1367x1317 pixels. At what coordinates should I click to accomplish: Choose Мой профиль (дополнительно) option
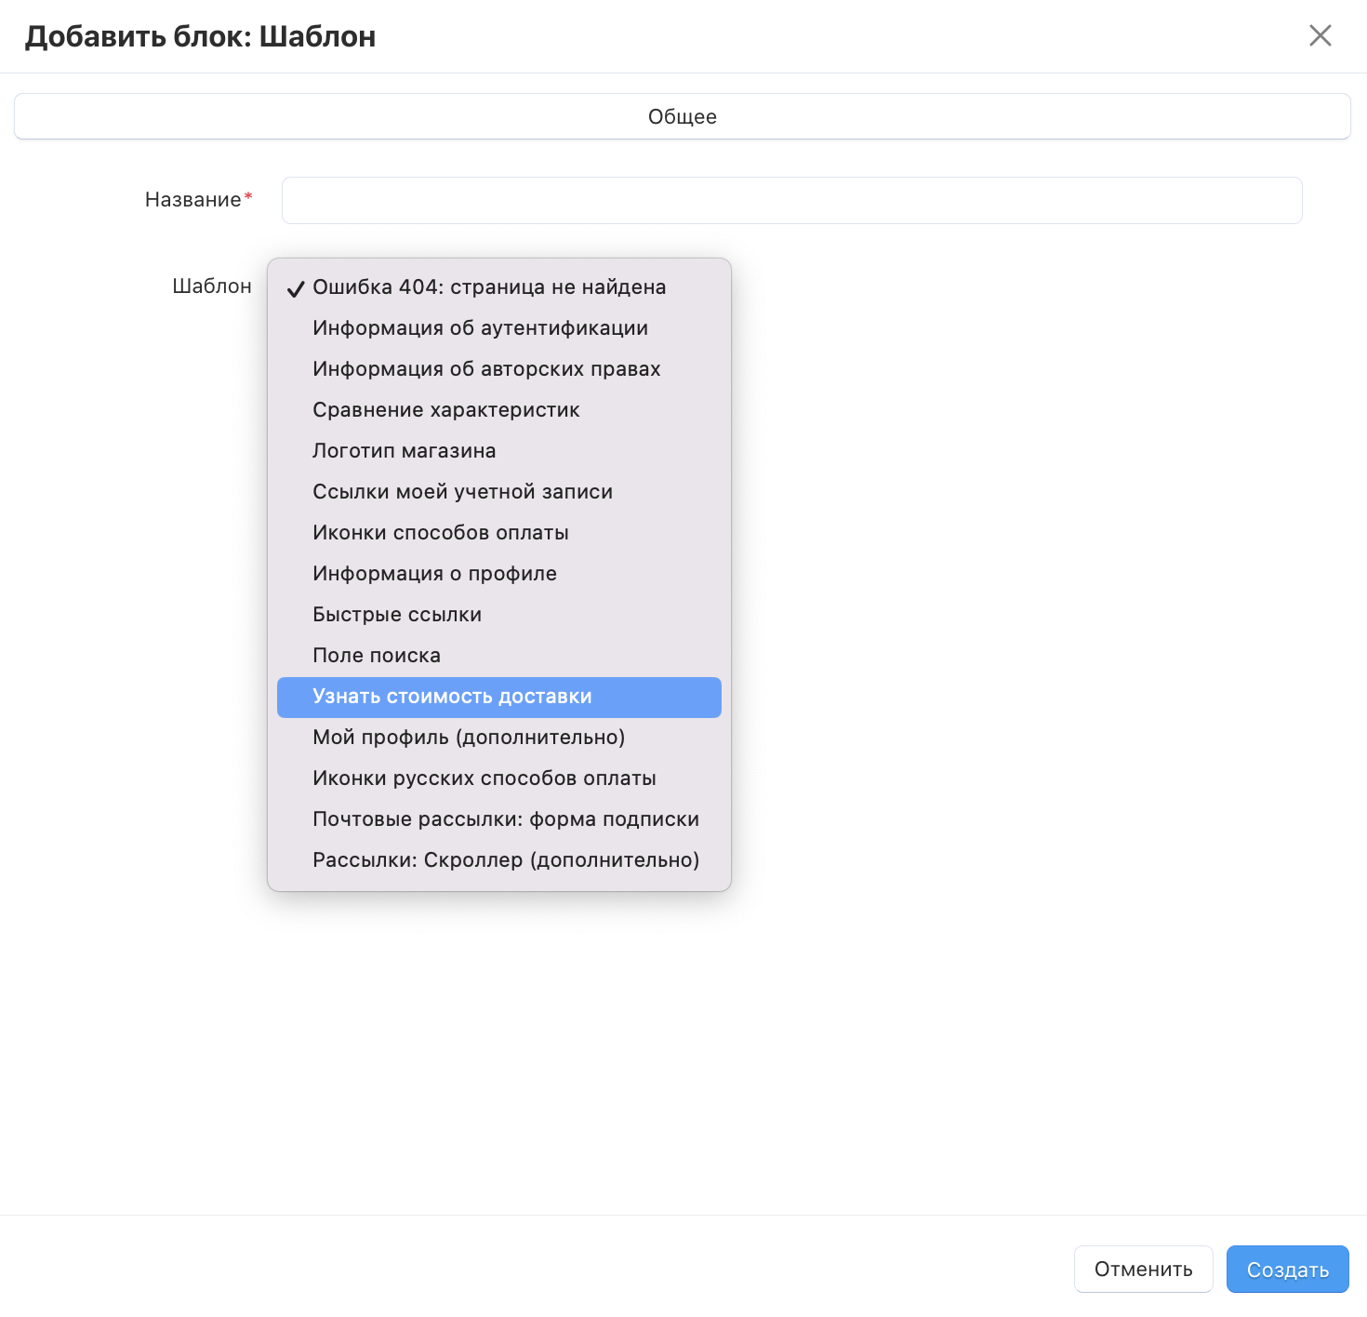point(469,738)
